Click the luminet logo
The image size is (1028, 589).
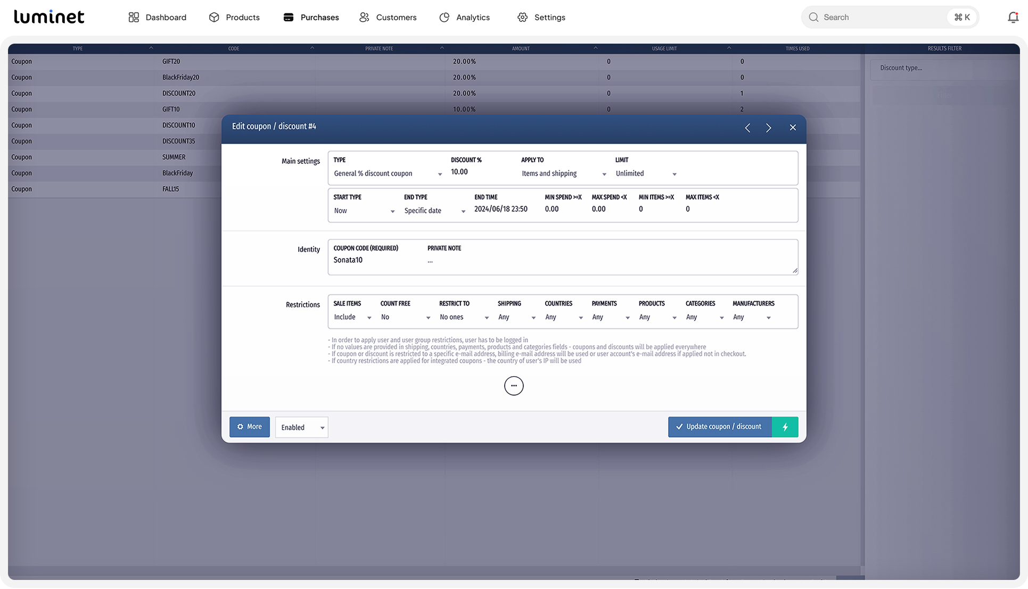49,17
